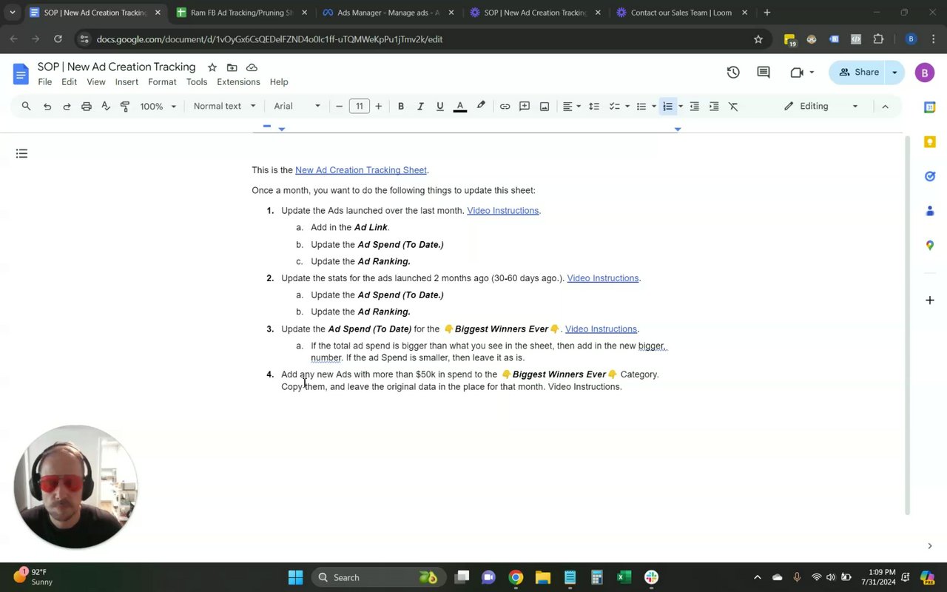Toggle the numbered list button

point(667,107)
